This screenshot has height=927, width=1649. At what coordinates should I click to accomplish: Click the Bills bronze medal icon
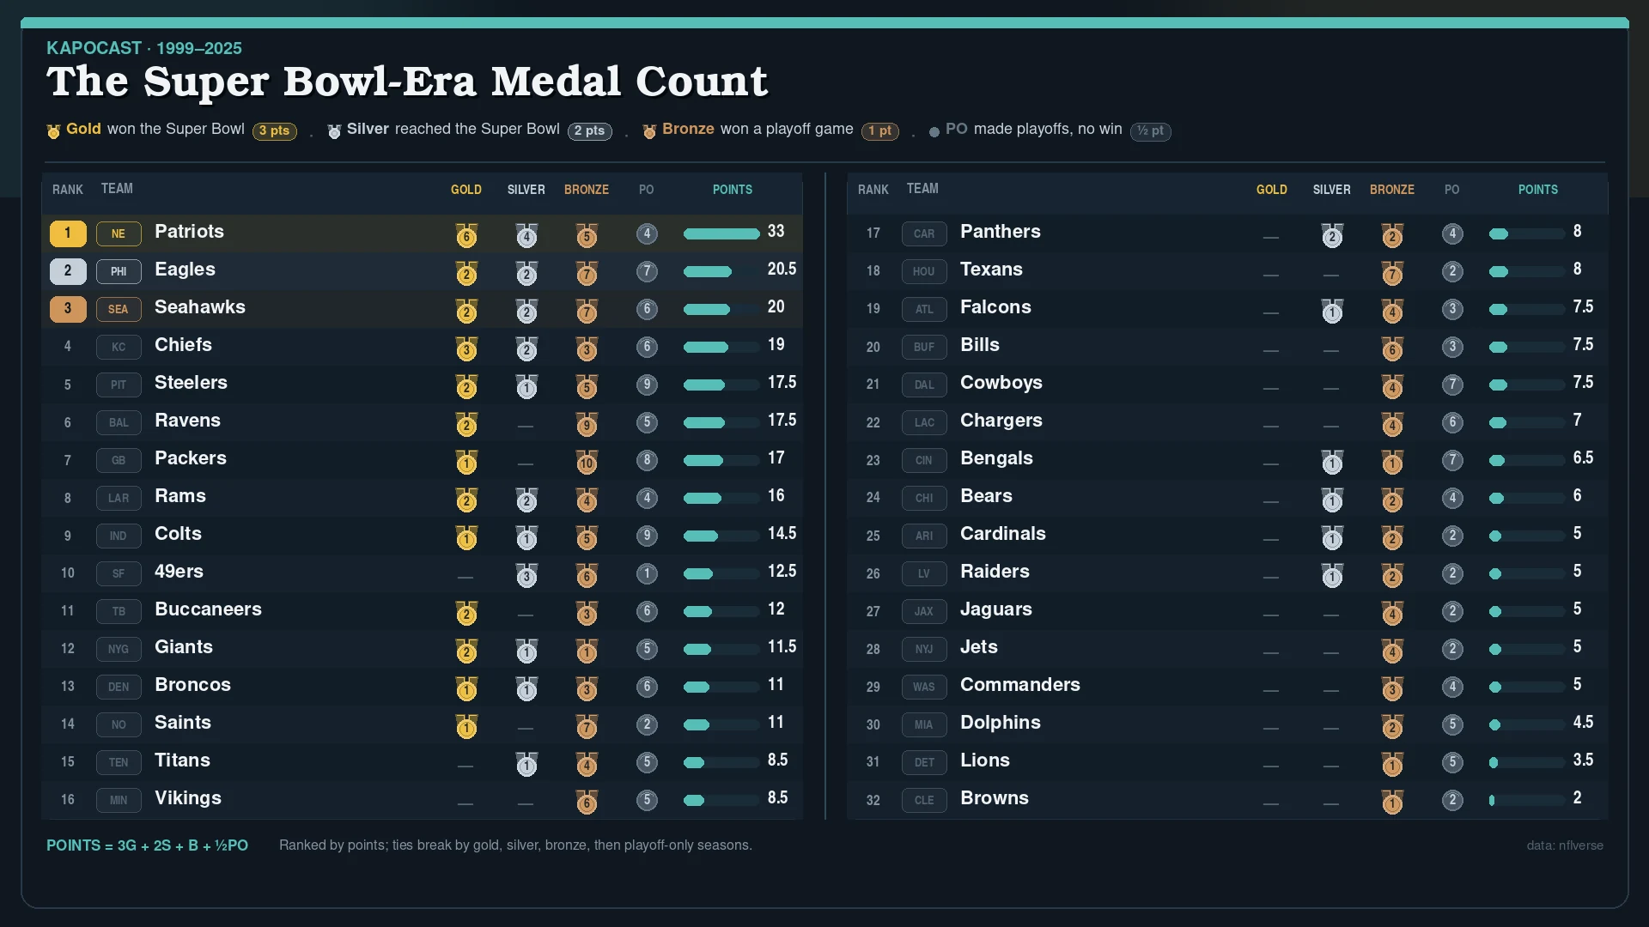1392,348
